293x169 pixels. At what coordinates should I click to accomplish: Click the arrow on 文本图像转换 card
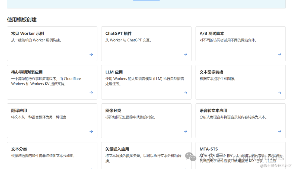279,93
